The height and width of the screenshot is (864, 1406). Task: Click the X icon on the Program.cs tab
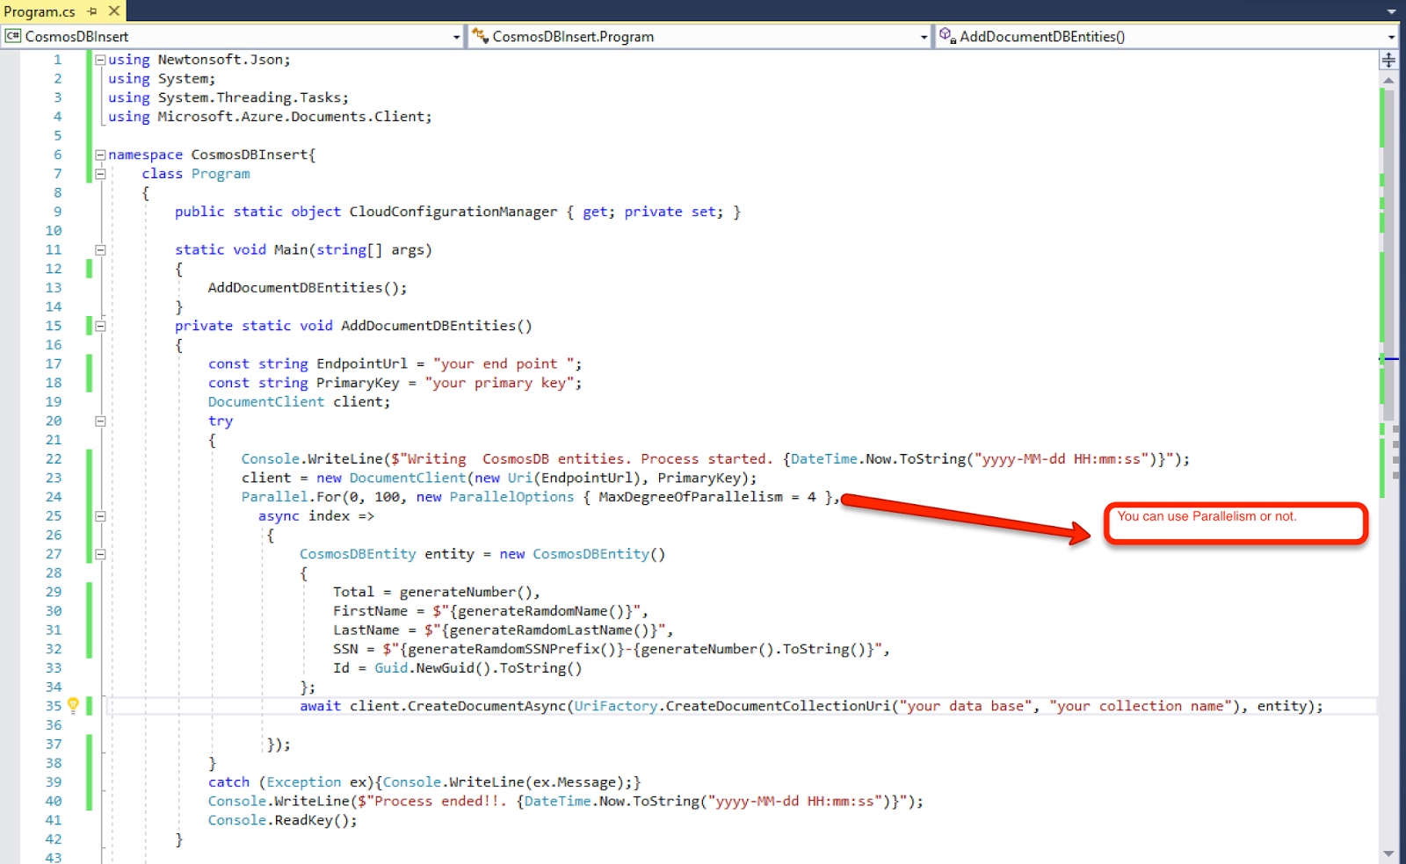click(113, 11)
